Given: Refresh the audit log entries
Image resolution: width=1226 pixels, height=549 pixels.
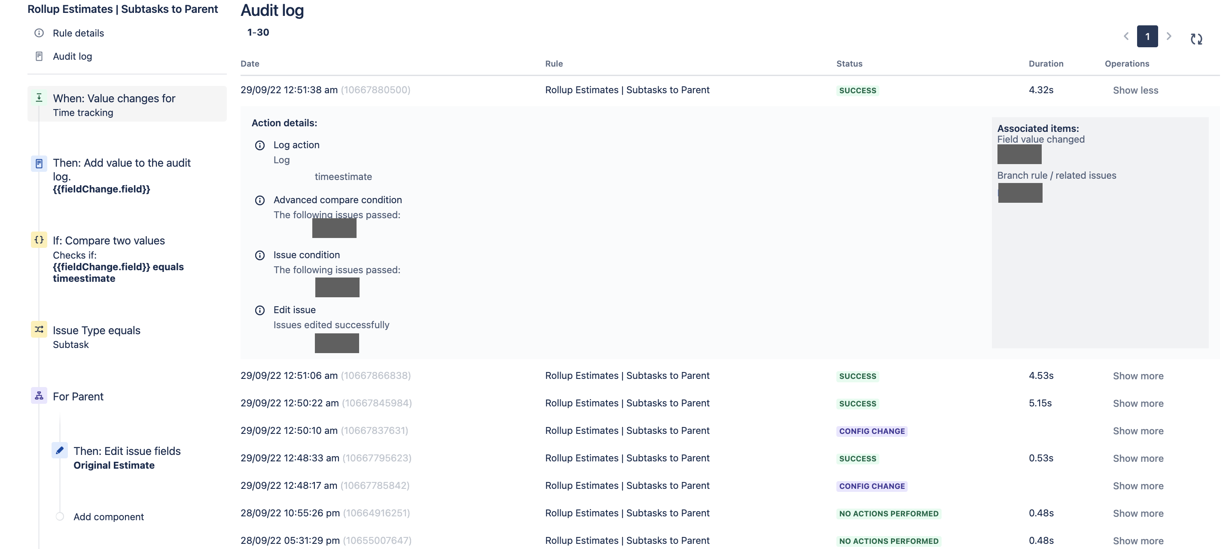Looking at the screenshot, I should point(1198,39).
